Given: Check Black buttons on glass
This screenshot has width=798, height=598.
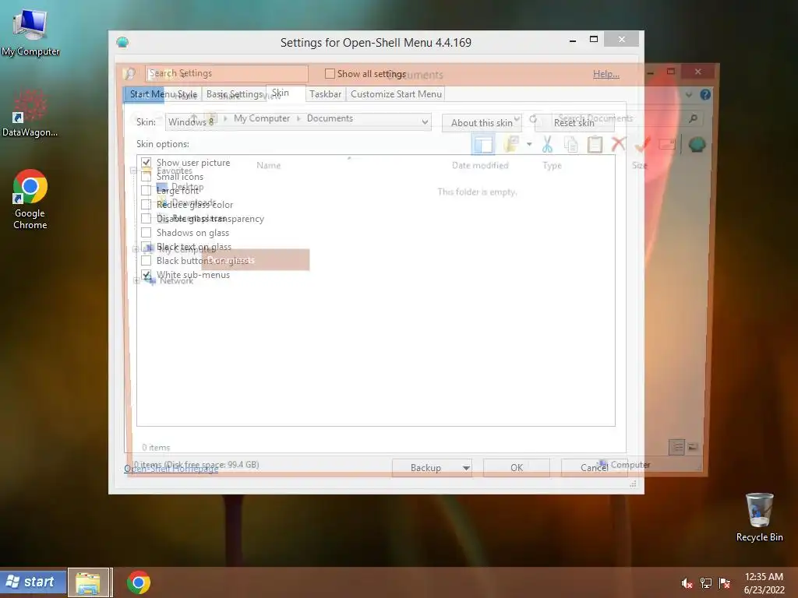Looking at the screenshot, I should (146, 260).
